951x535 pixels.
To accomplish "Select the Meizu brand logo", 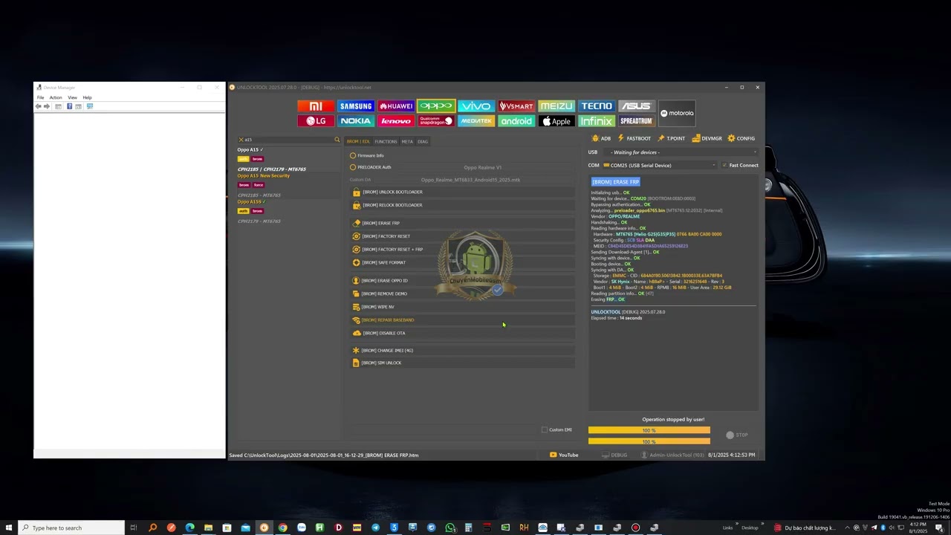I will (x=556, y=106).
